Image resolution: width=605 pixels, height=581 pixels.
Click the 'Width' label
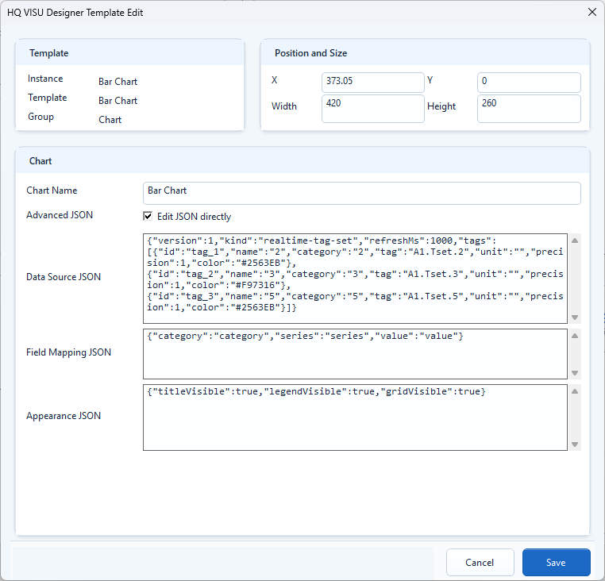(x=284, y=106)
